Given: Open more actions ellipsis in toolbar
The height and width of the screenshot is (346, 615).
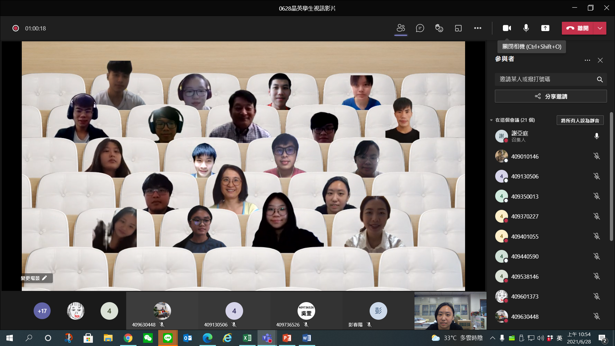Looking at the screenshot, I should point(478,28).
